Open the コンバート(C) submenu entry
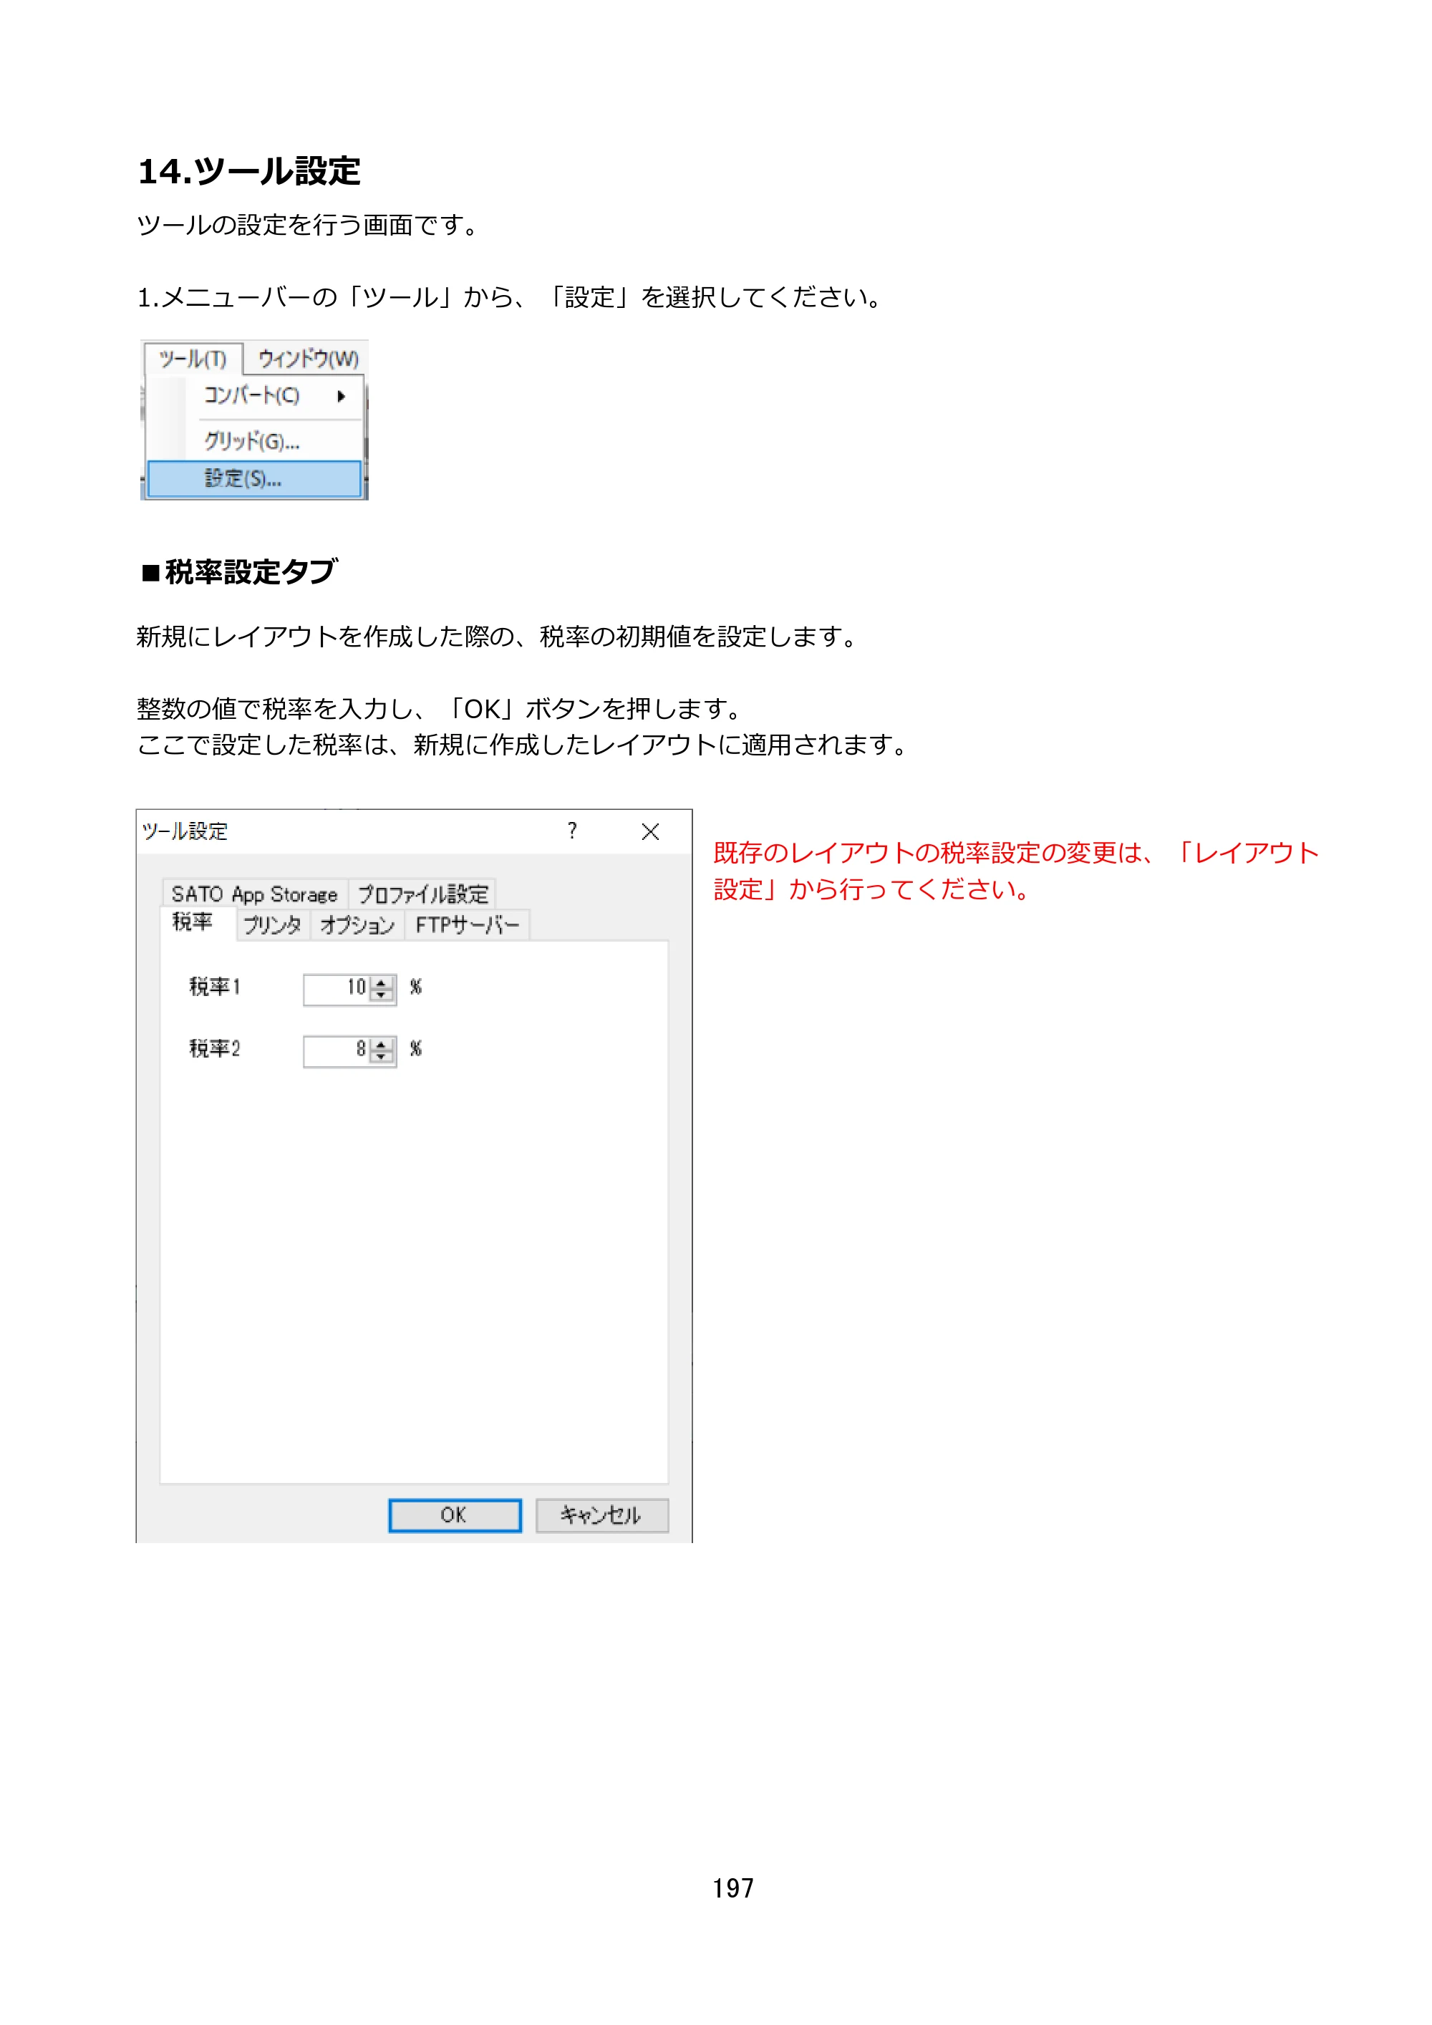The width and height of the screenshot is (1432, 2025). (x=255, y=396)
